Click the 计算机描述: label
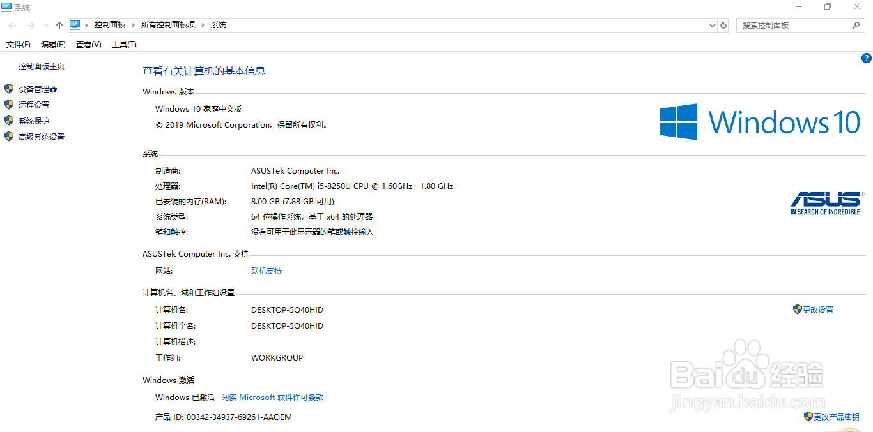This screenshot has width=873, height=432. 176,342
